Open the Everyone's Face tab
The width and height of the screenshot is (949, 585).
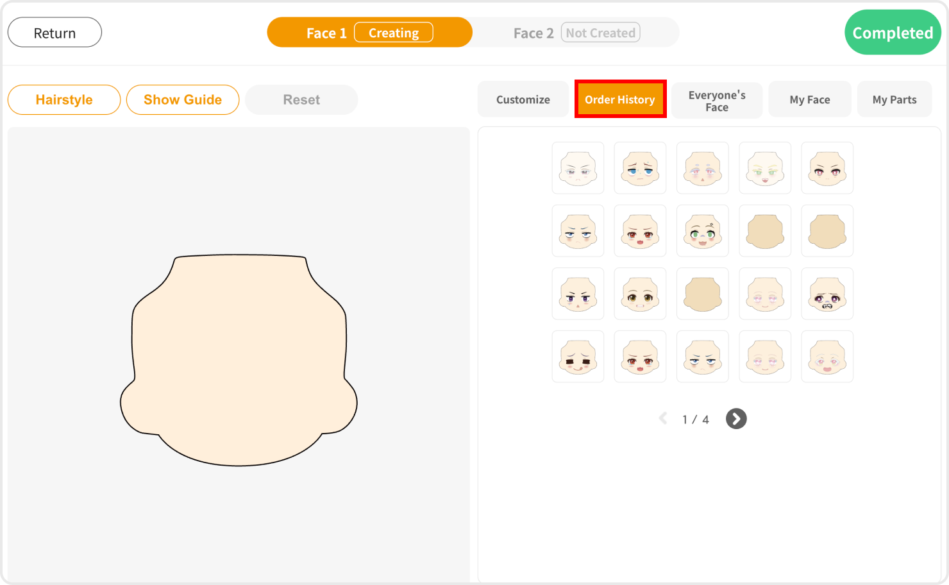pyautogui.click(x=717, y=101)
